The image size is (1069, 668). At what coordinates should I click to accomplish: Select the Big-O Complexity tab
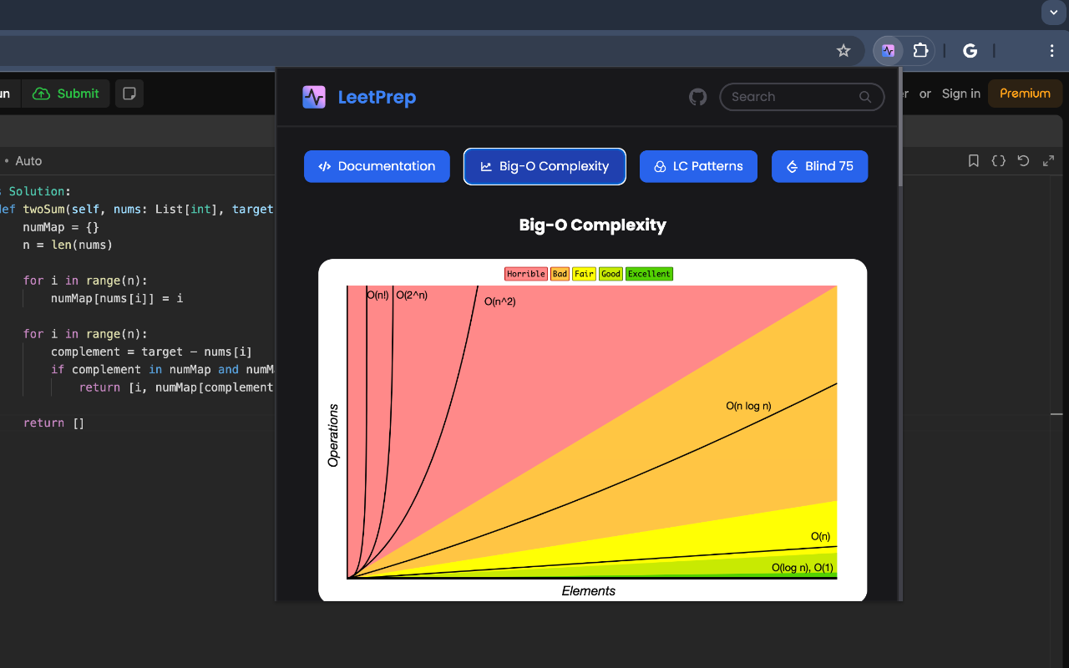(545, 166)
